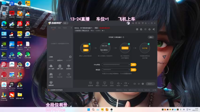Add a multimedia source

[x=112, y=84]
